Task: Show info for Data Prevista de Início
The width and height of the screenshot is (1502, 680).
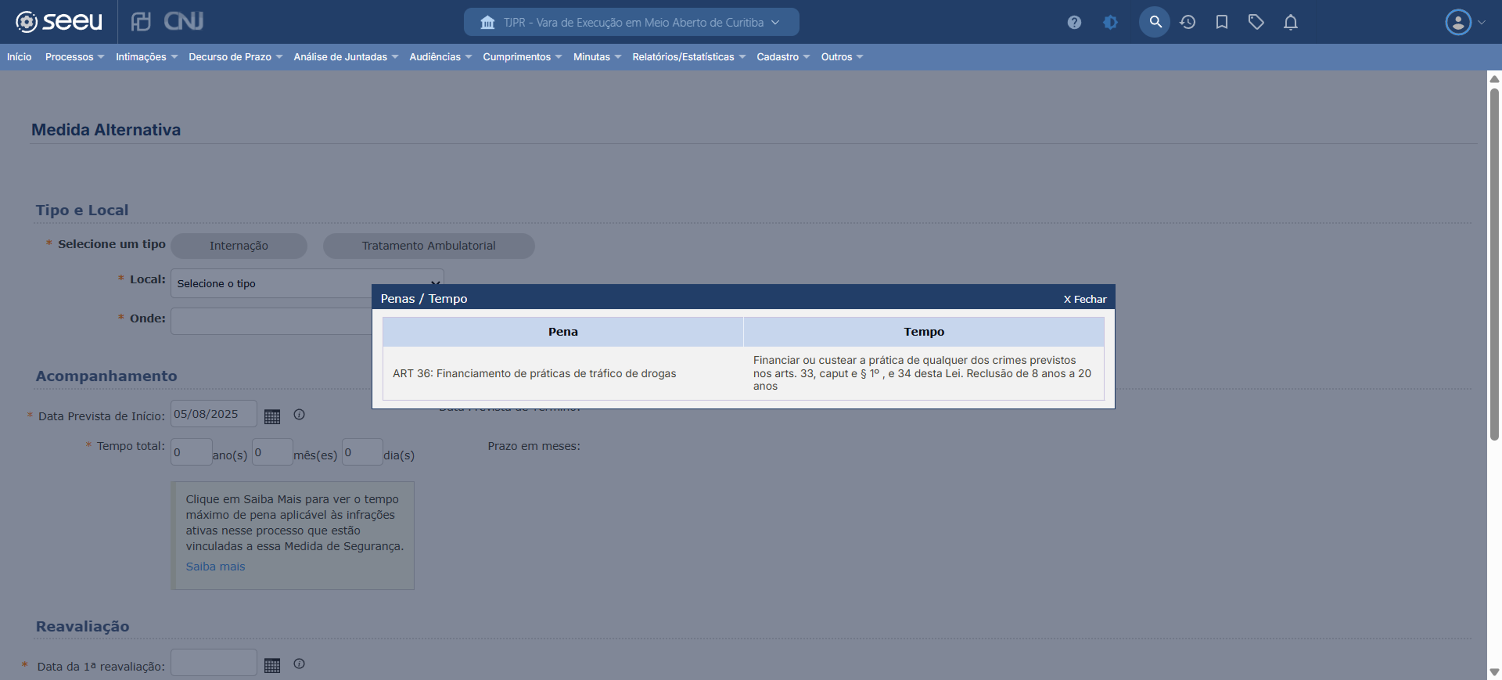Action: pyautogui.click(x=299, y=415)
